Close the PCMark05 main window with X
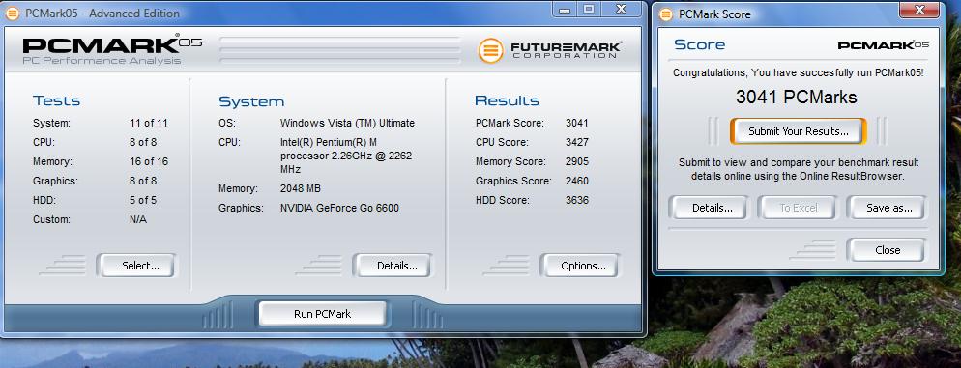The image size is (961, 368). [x=622, y=10]
